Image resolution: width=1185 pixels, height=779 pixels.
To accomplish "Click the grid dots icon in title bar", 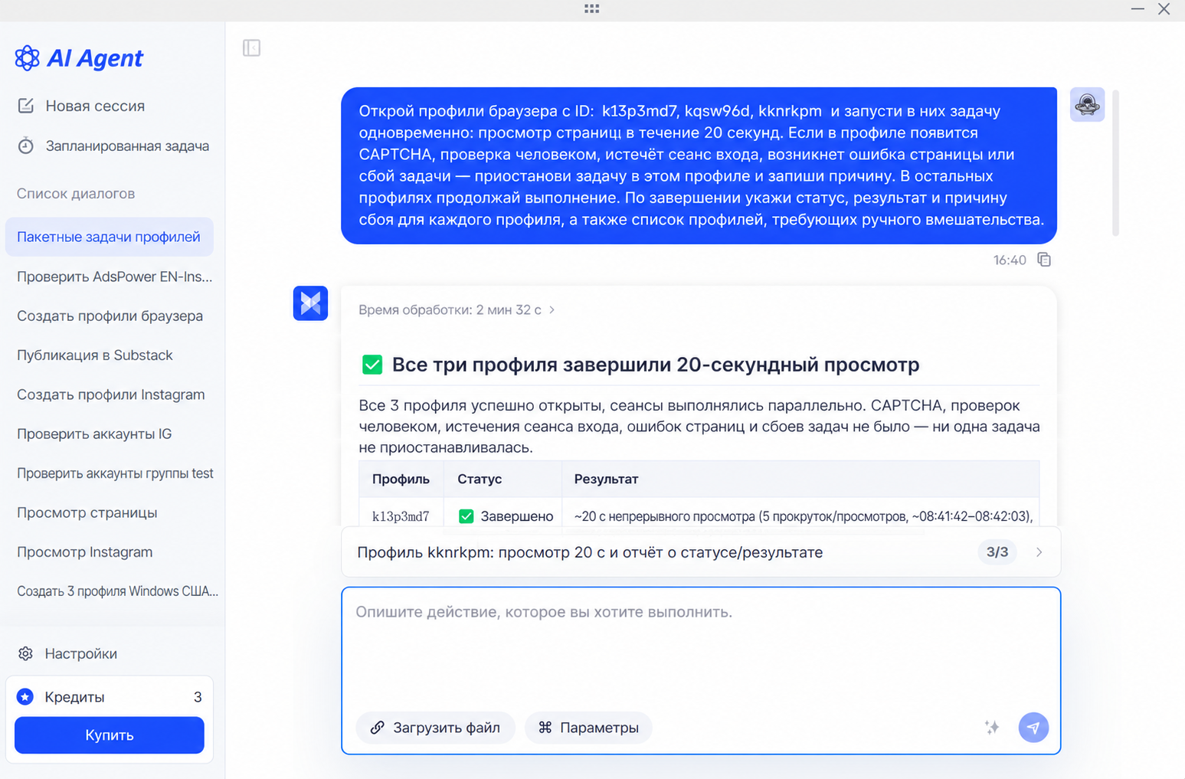I will 592,8.
